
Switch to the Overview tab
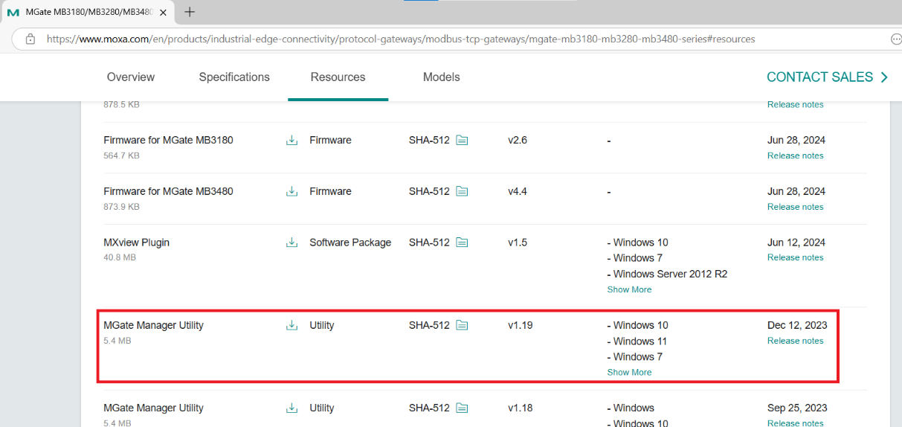pyautogui.click(x=131, y=77)
